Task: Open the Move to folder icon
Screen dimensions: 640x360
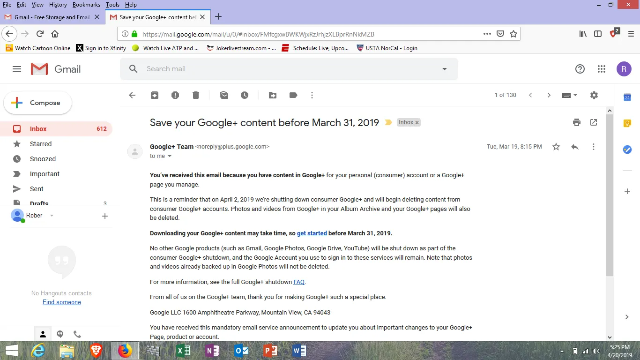Action: point(273,95)
